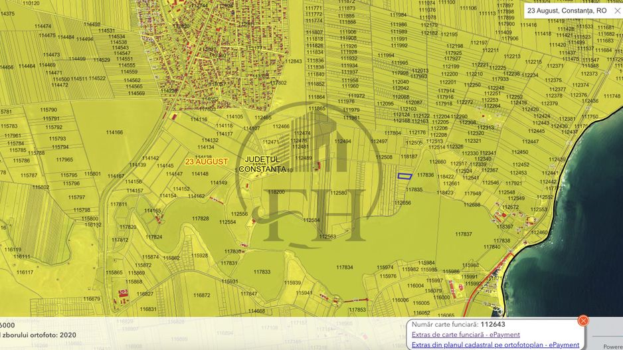The width and height of the screenshot is (623, 350).
Task: Close the carte funciară info popup
Action: [x=583, y=321]
